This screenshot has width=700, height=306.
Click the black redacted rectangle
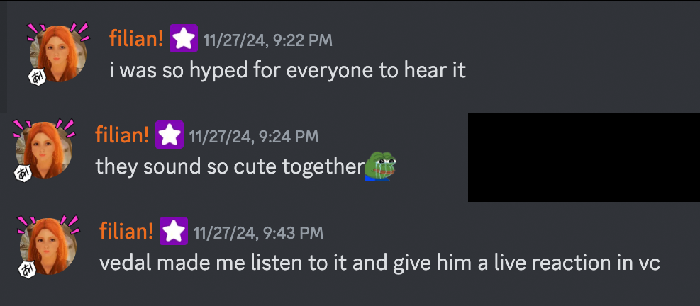(x=584, y=157)
